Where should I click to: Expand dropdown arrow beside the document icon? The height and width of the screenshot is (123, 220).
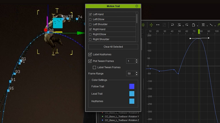pyautogui.click(x=198, y=25)
